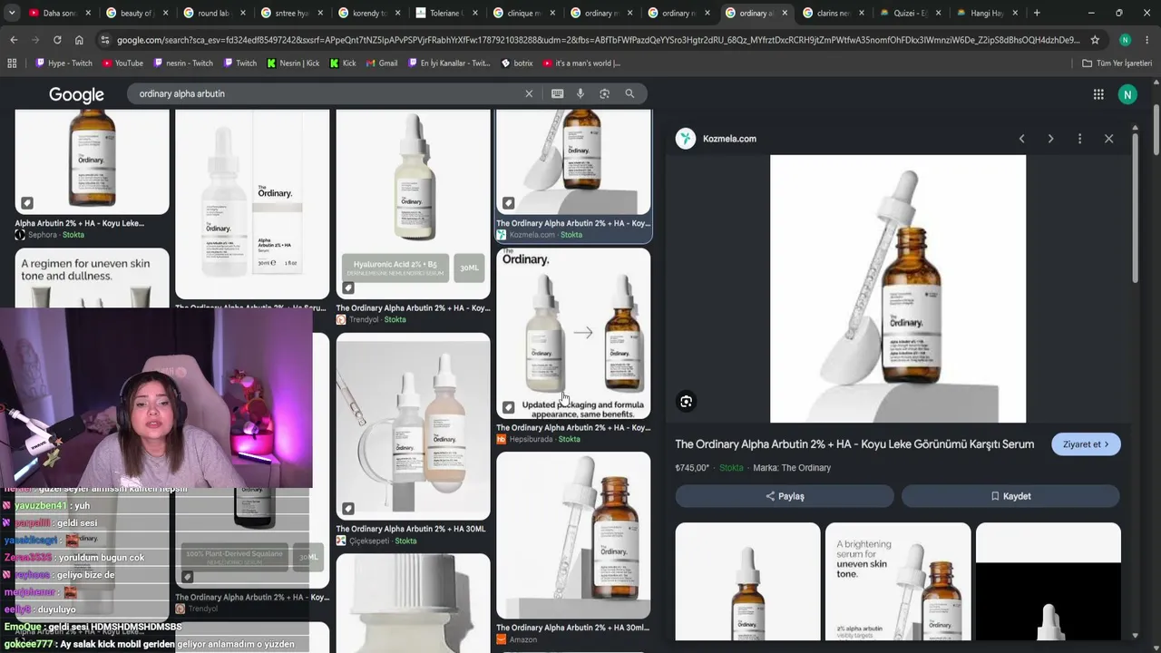This screenshot has width=1161, height=653.
Task: Click the 'Marka: The Ordinary' text
Action: [x=792, y=468]
